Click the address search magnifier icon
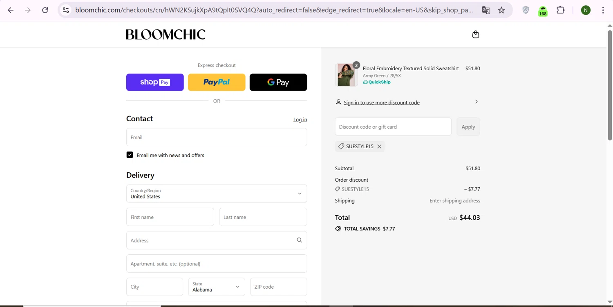This screenshot has height=307, width=613. tap(299, 240)
